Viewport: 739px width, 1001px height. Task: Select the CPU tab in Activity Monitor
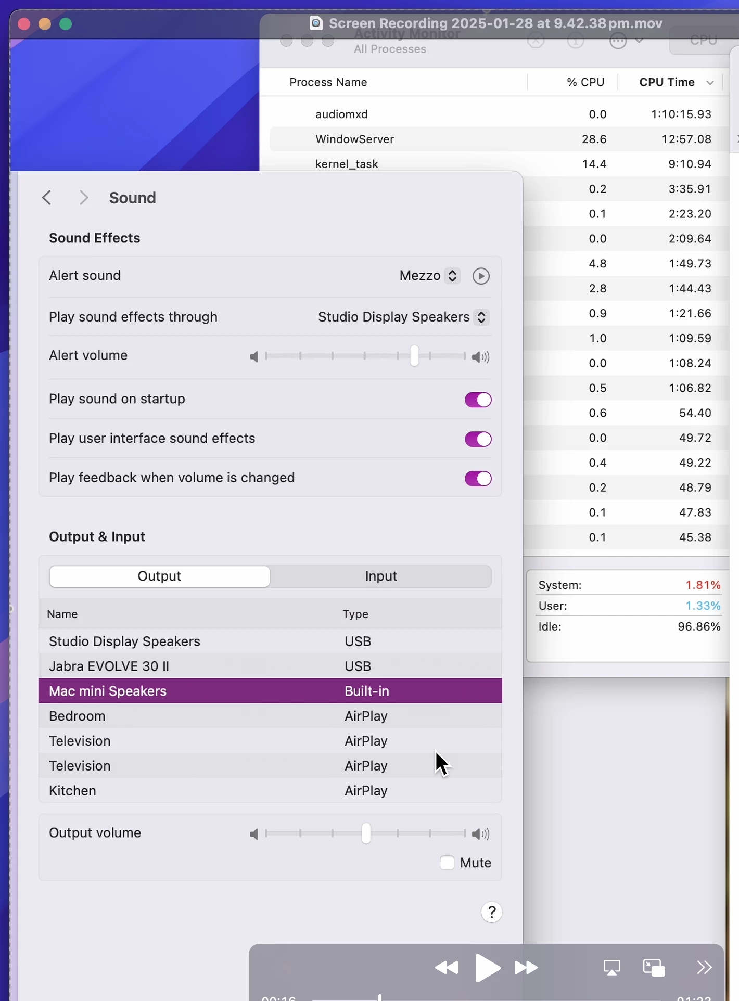(x=704, y=41)
